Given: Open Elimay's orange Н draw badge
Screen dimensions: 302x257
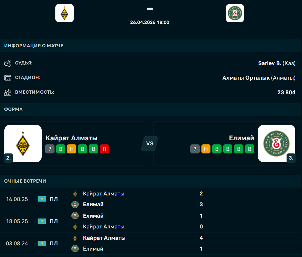Looking at the screenshot, I should (206, 149).
